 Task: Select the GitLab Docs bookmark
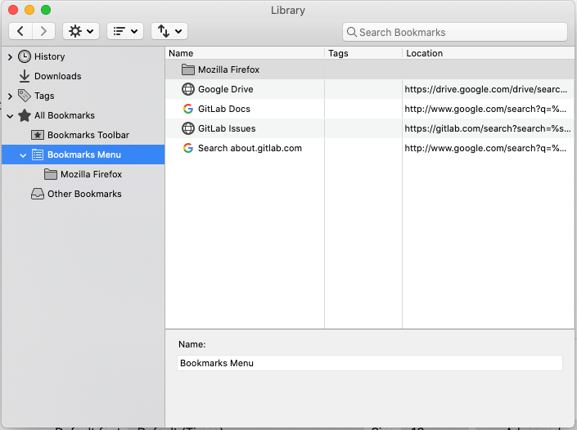pyautogui.click(x=224, y=109)
